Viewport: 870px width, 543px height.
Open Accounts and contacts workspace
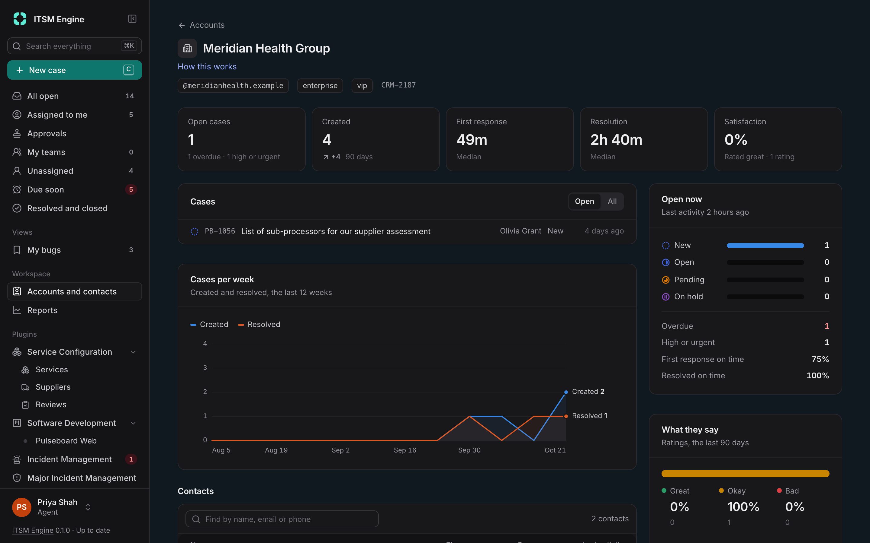tap(74, 291)
